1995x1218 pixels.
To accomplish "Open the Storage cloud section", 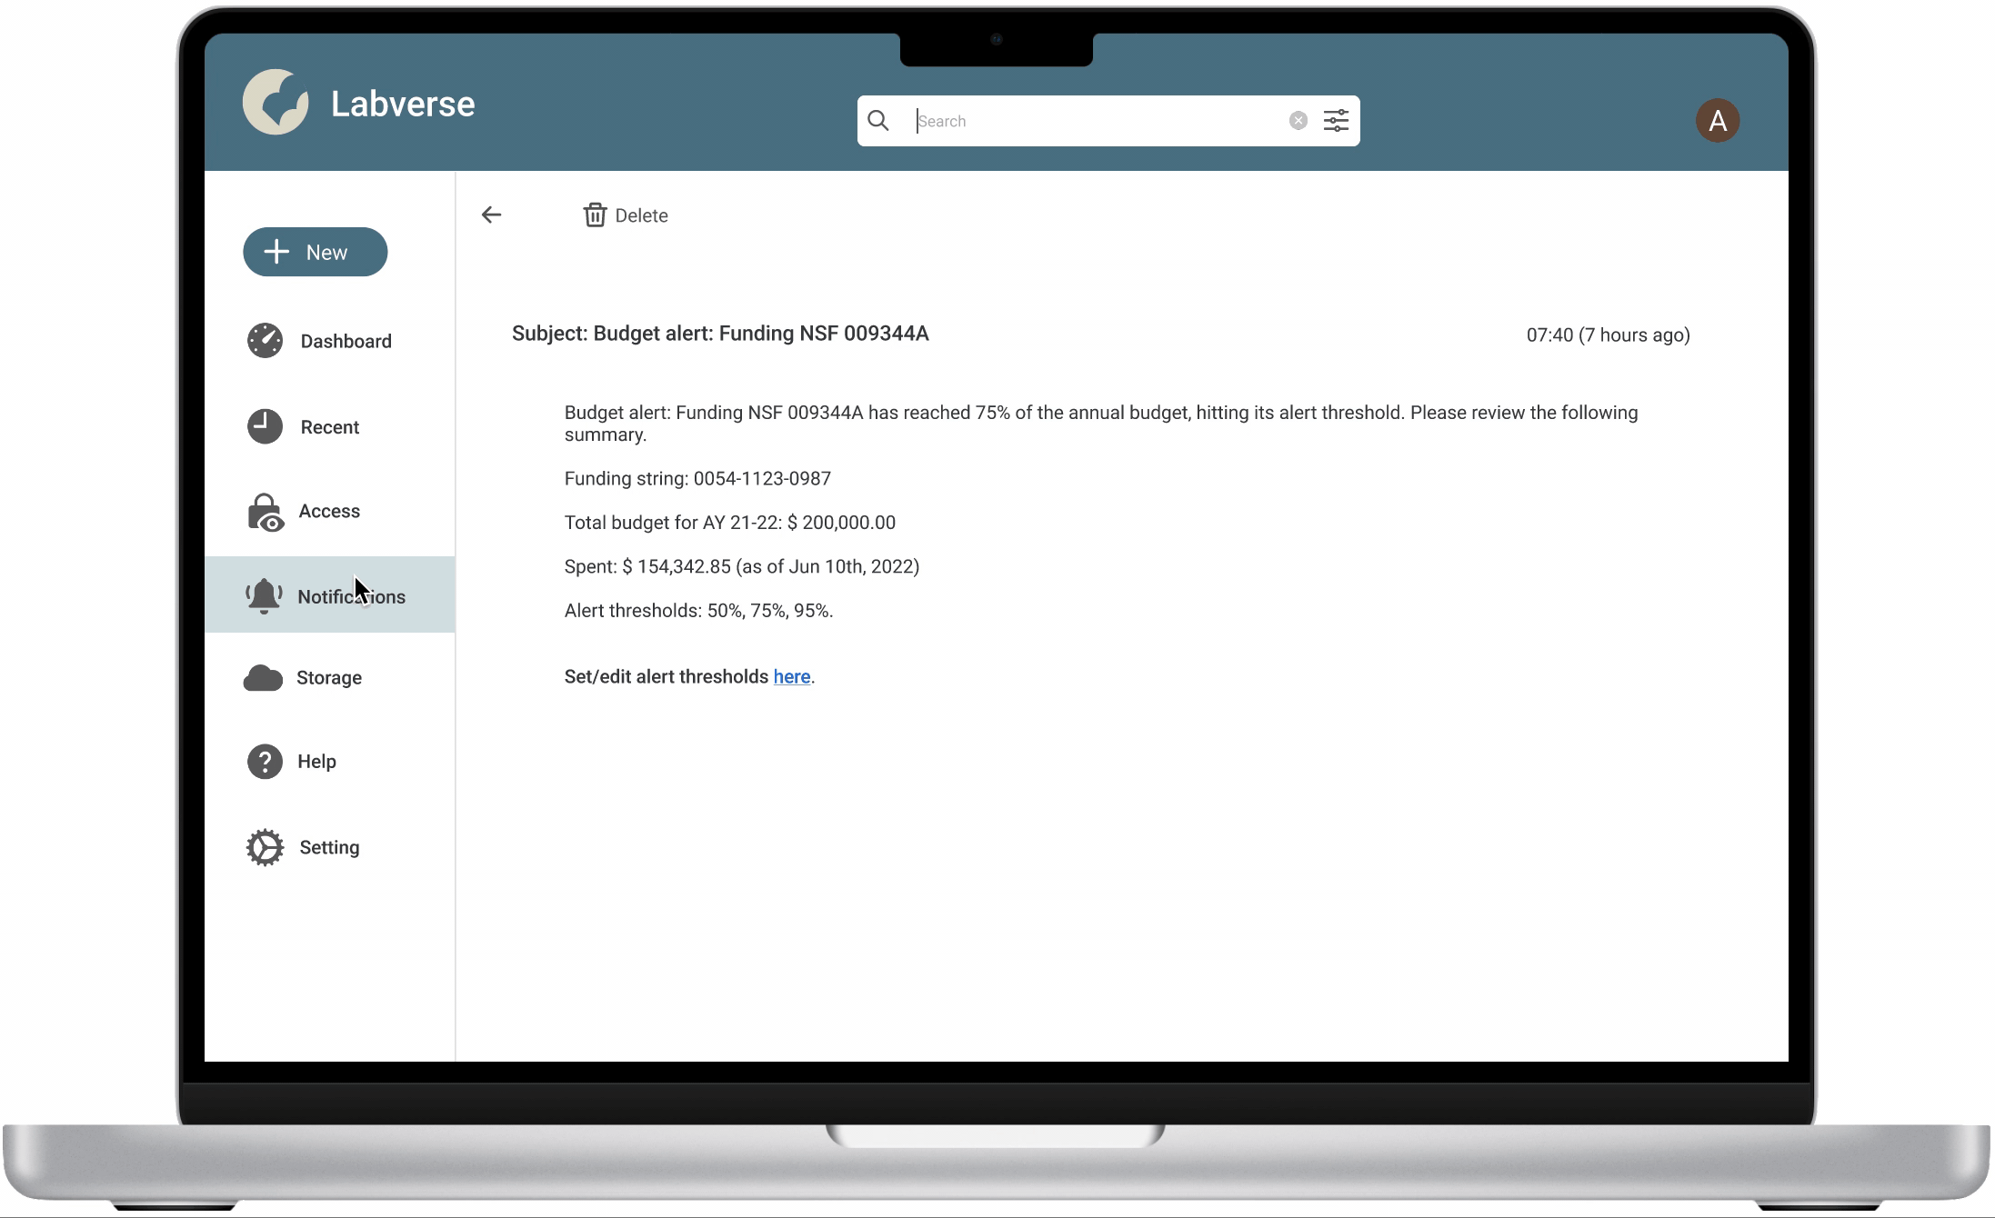I will (264, 677).
